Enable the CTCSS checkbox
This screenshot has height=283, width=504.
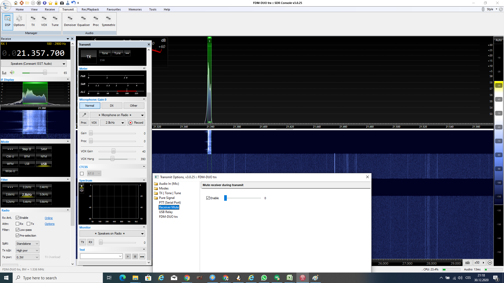coord(82,173)
